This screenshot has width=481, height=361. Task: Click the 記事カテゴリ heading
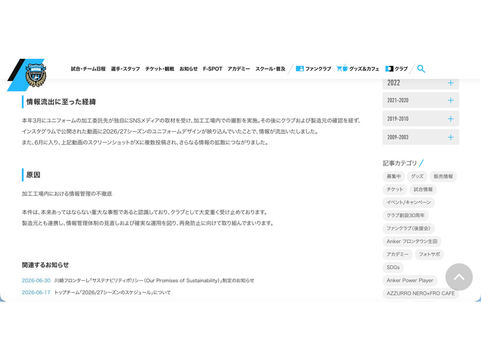399,163
